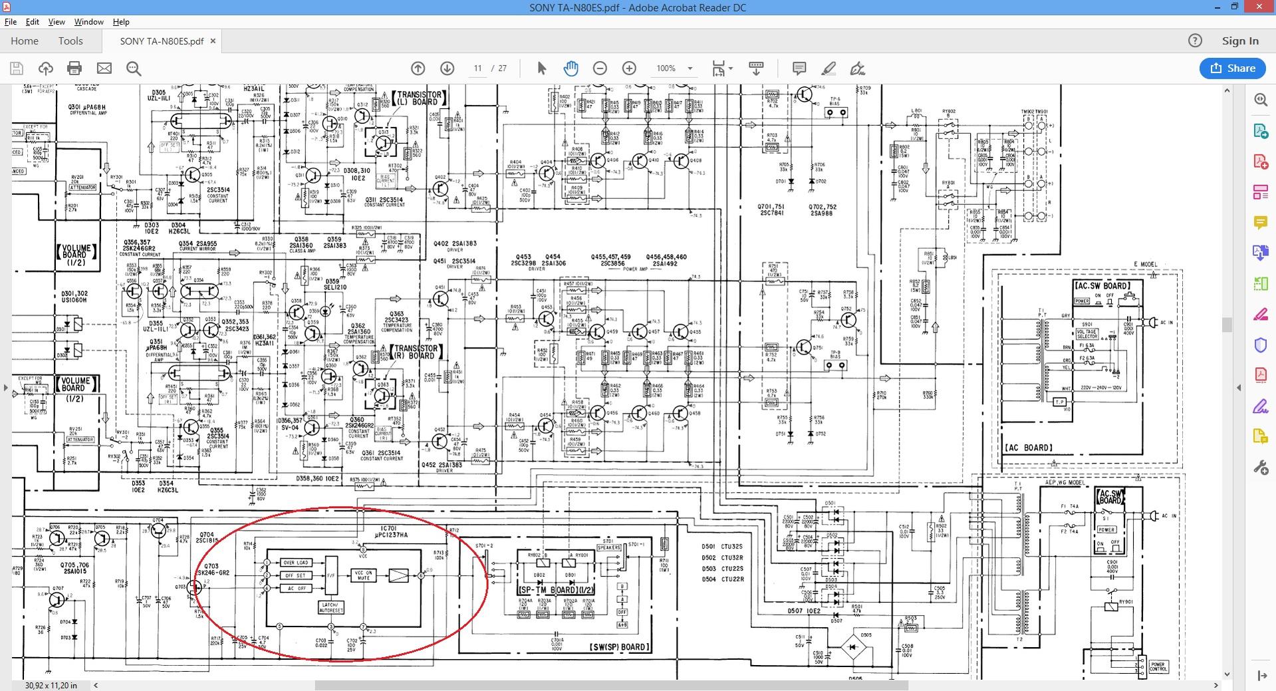Add a sticky note comment
This screenshot has width=1276, height=691.
click(799, 69)
